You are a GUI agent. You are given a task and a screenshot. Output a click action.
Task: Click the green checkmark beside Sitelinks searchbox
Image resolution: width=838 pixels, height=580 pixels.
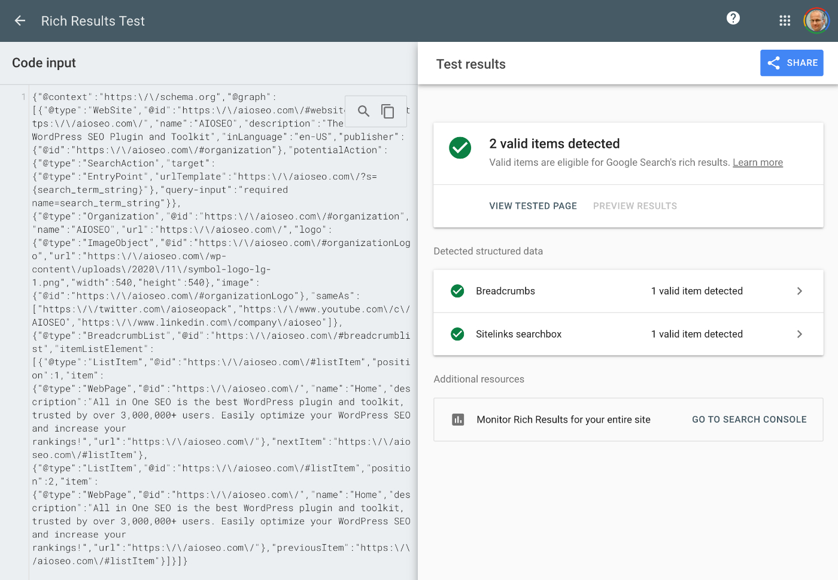tap(457, 334)
